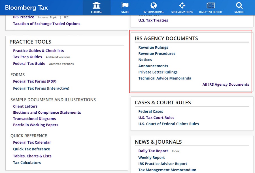Open All IRS Agency Documents
The height and width of the screenshot is (173, 255).
[226, 85]
